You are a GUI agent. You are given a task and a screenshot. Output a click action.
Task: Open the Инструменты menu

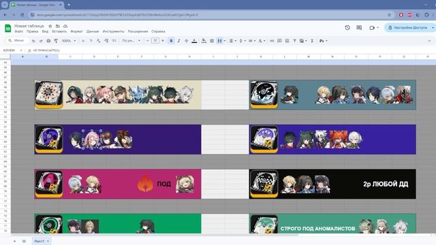click(113, 31)
